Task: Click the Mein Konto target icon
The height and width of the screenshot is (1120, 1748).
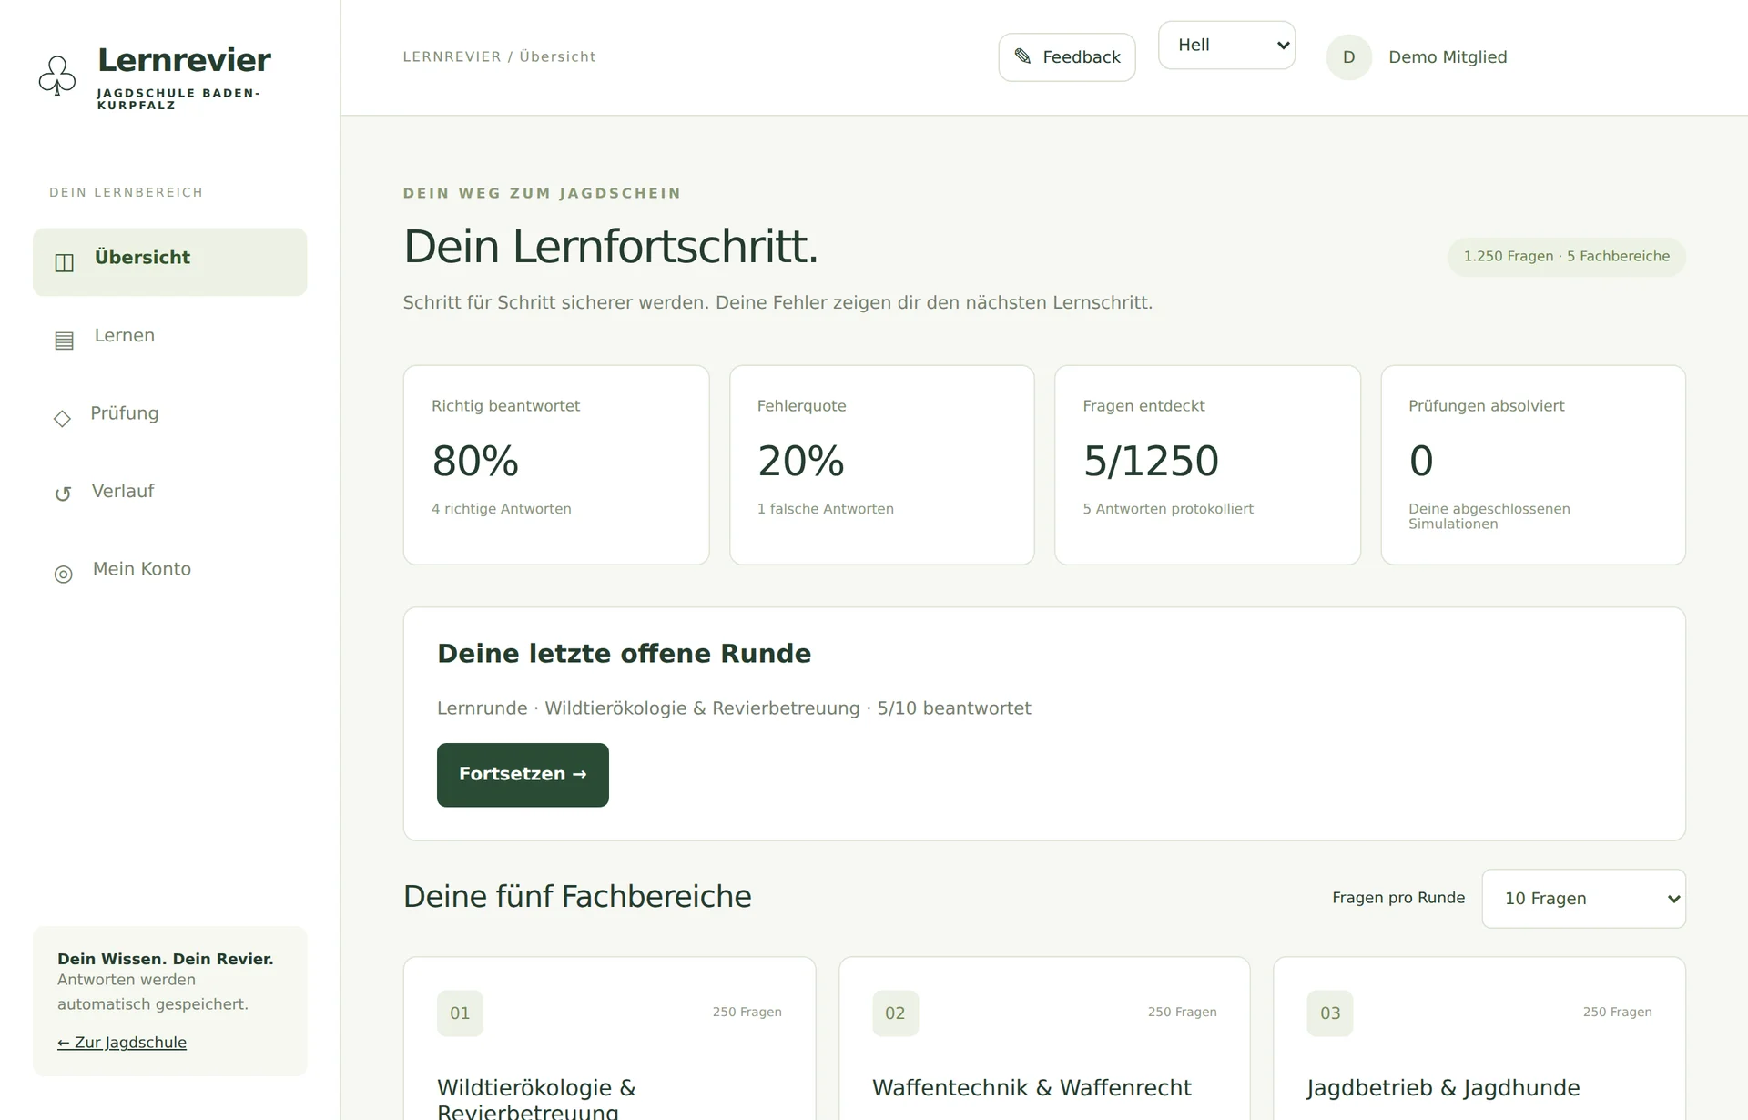Action: pyautogui.click(x=63, y=574)
